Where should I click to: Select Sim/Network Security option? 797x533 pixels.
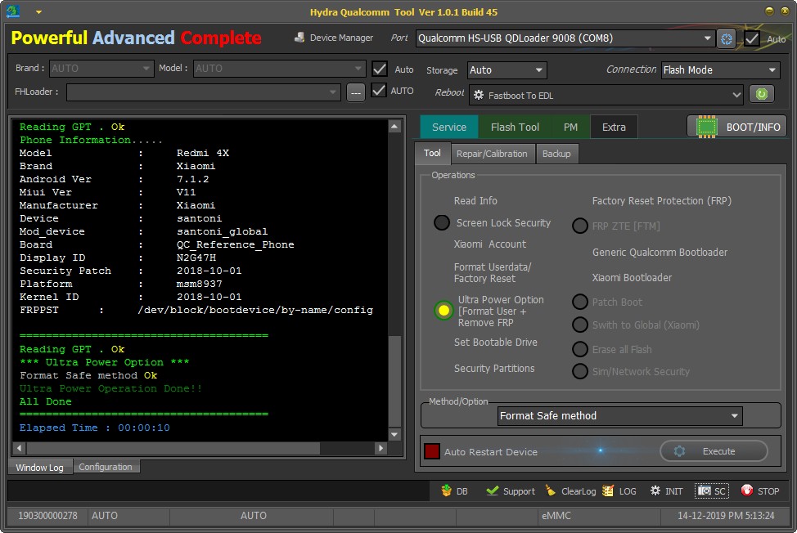580,371
